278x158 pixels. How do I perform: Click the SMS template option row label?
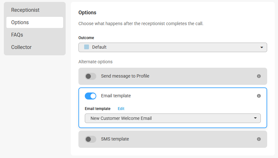tap(115, 139)
